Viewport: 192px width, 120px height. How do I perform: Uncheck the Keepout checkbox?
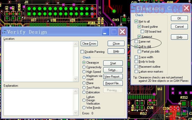coord(139,36)
